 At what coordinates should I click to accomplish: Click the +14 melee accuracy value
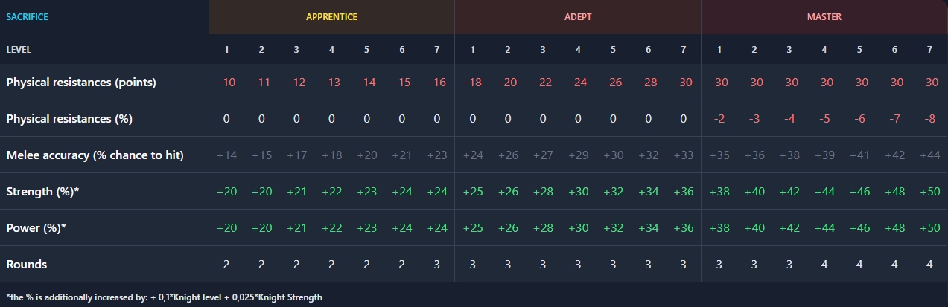coord(226,155)
